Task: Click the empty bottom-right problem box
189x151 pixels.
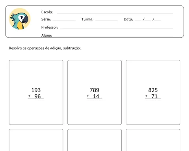Action: [x=153, y=140]
